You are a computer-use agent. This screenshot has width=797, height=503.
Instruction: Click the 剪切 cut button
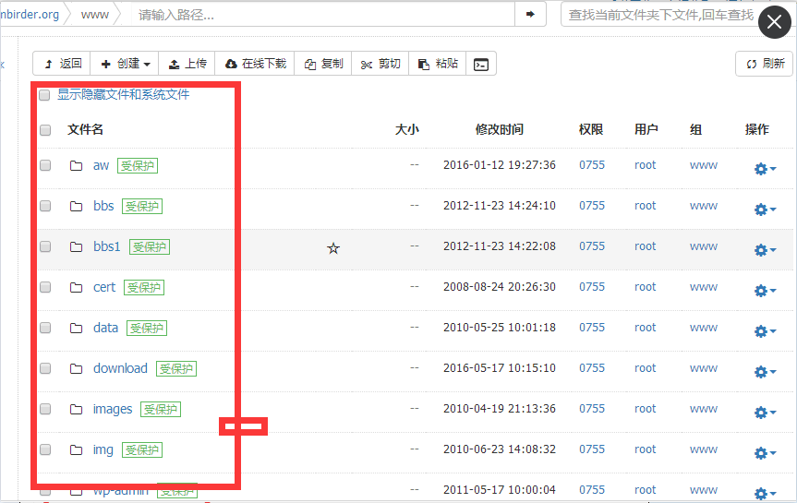(x=380, y=64)
